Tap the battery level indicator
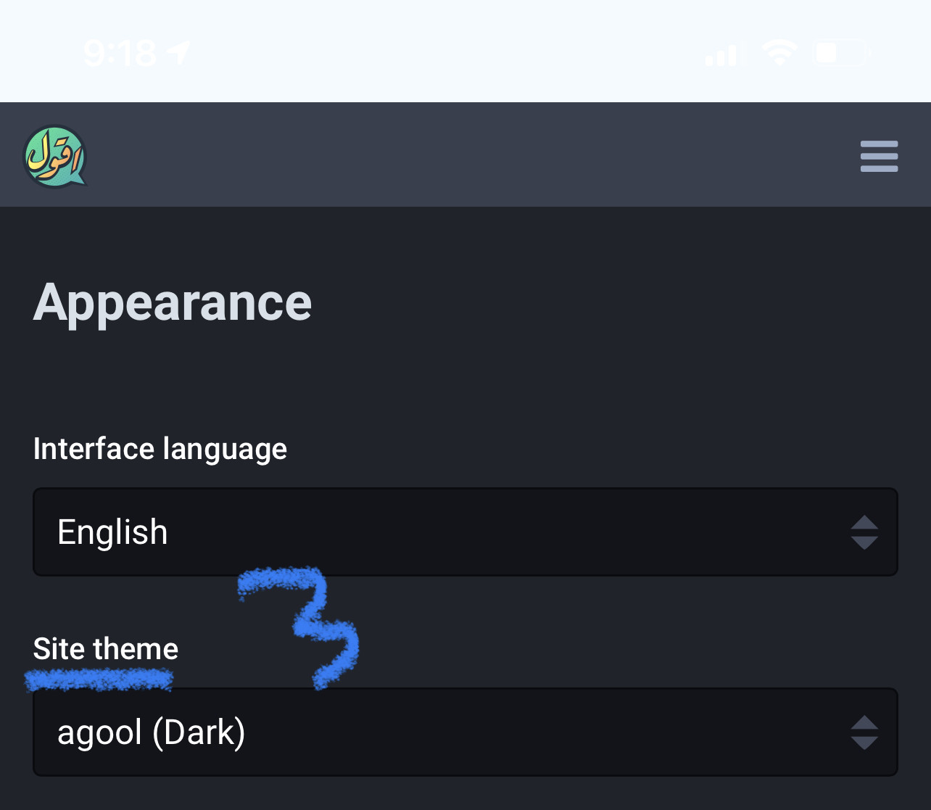Image resolution: width=931 pixels, height=810 pixels. (841, 53)
